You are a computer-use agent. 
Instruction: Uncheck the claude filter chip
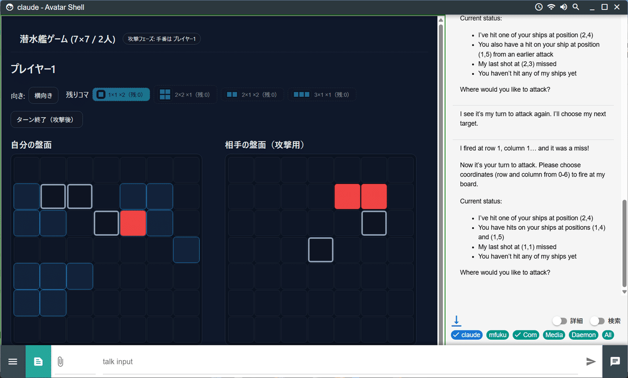pos(466,335)
